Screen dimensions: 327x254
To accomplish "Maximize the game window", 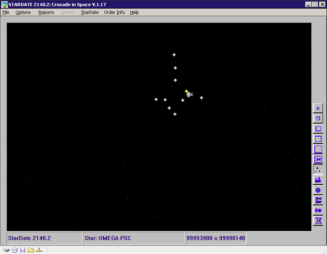I will tap(315, 4).
